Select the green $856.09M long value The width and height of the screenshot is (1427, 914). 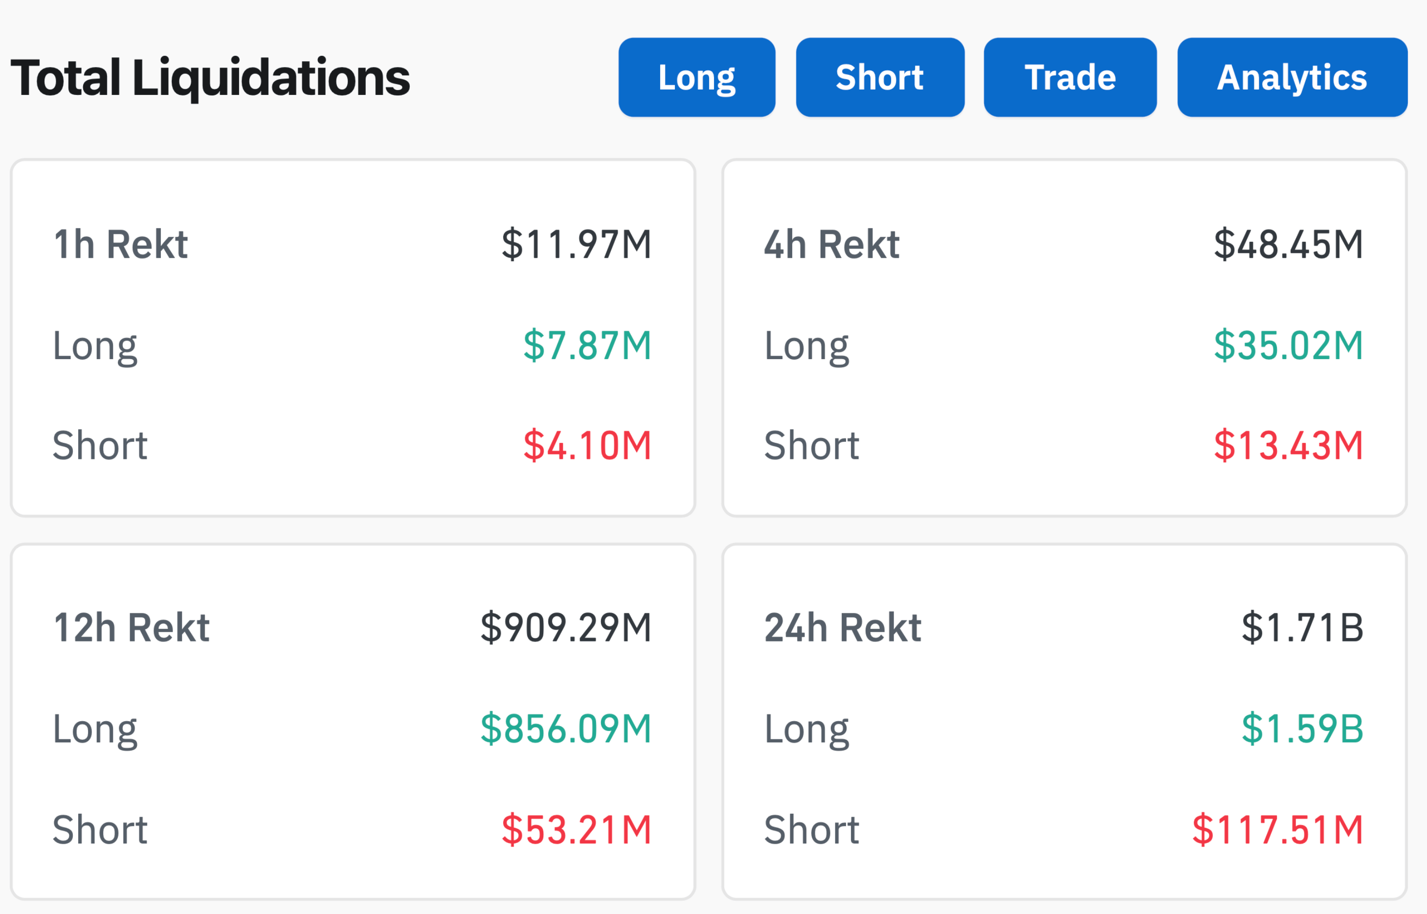click(x=565, y=728)
